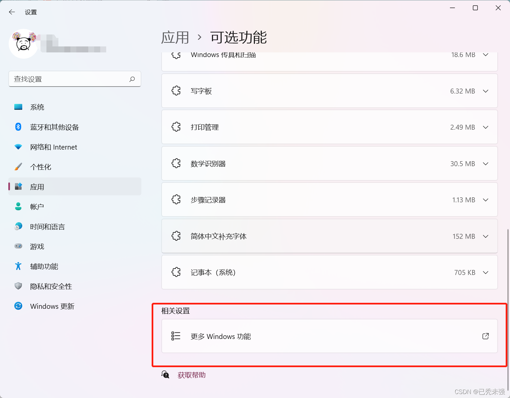
Task: Maximize the 设置 window
Action: point(475,8)
